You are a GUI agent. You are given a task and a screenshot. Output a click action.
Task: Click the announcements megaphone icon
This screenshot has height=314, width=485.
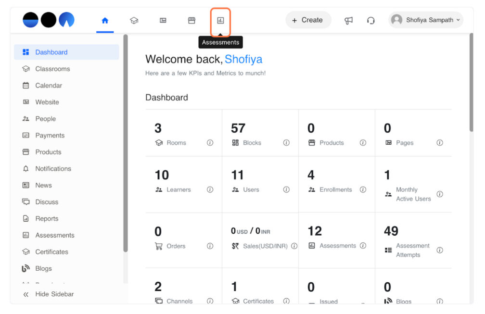tap(348, 20)
